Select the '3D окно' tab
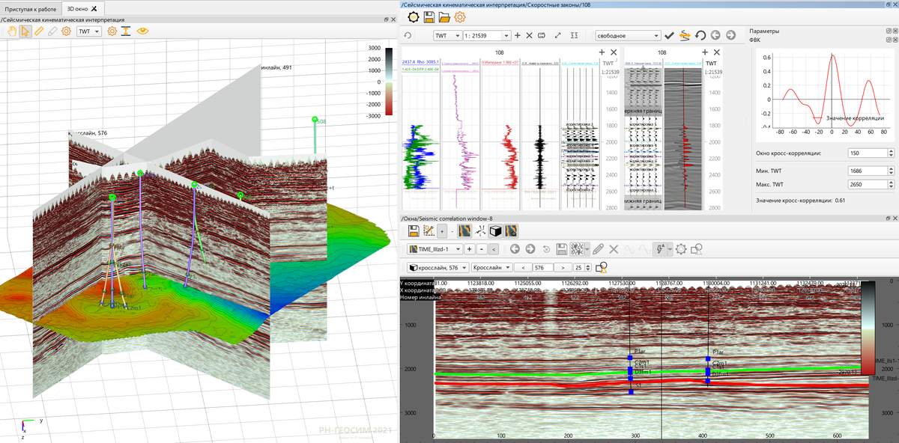The height and width of the screenshot is (443, 899). coord(76,8)
